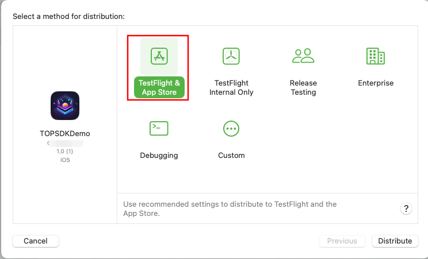Select the Release Testing people icon
This screenshot has width=428, height=259.
[303, 56]
